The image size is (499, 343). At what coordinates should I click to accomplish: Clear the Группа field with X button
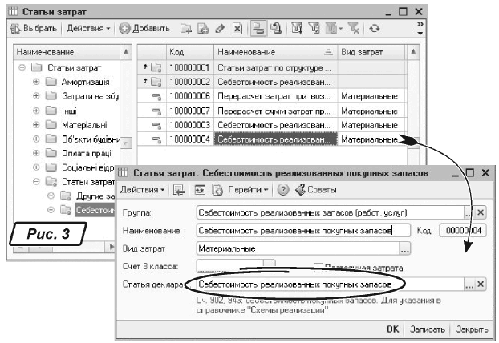click(481, 212)
